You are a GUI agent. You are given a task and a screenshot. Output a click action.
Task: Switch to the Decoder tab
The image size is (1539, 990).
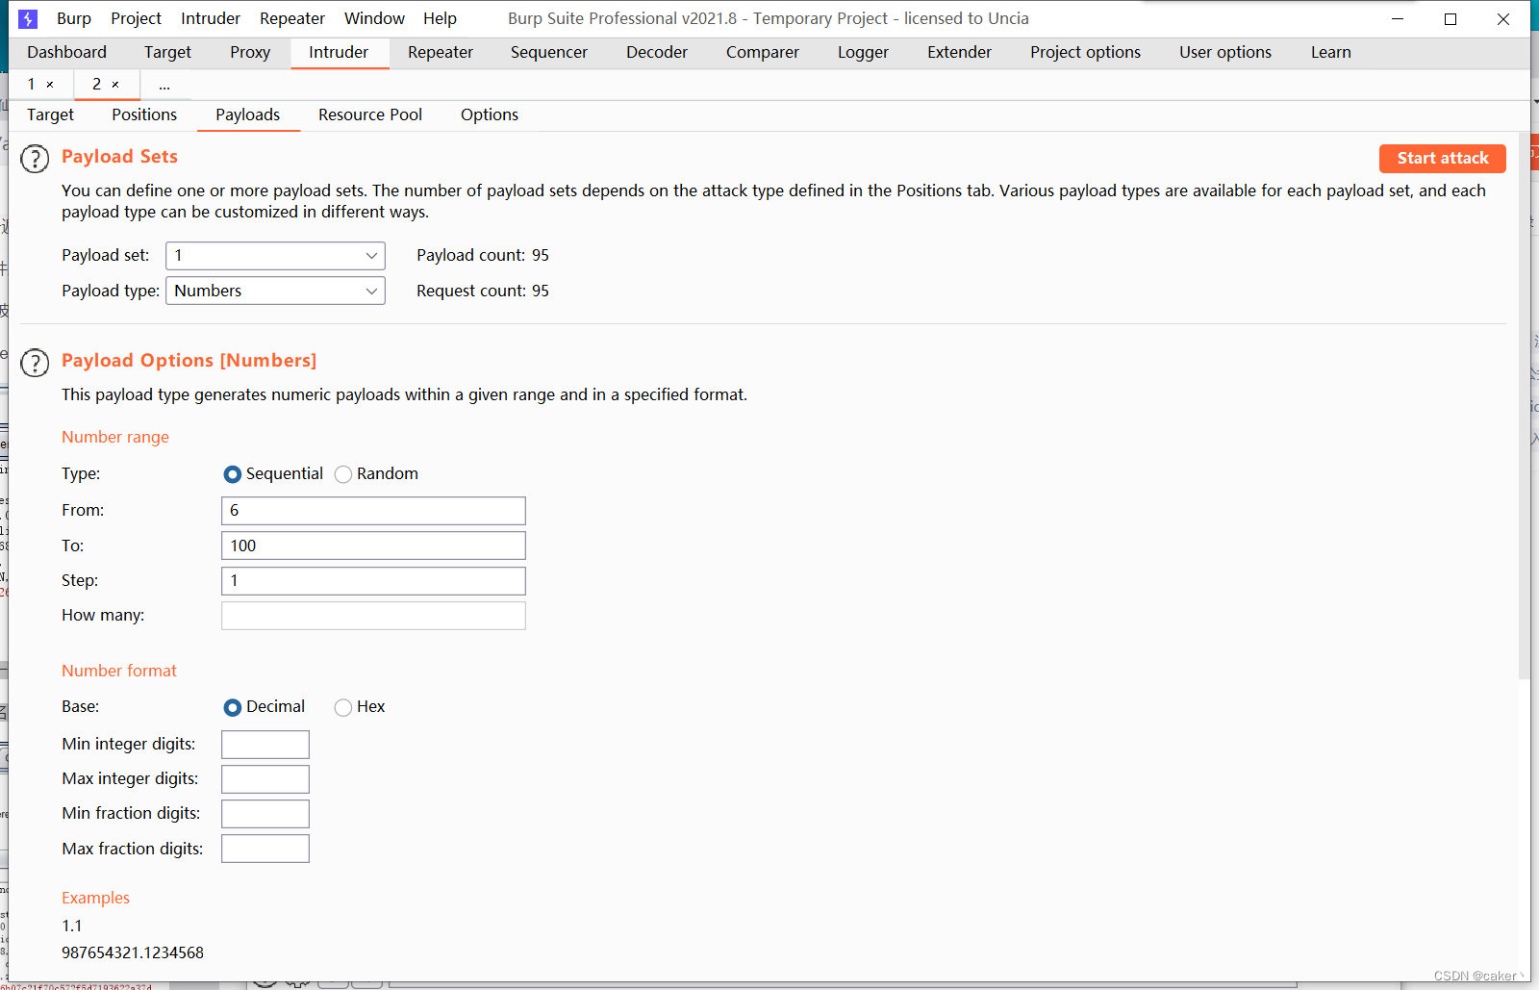tap(657, 52)
